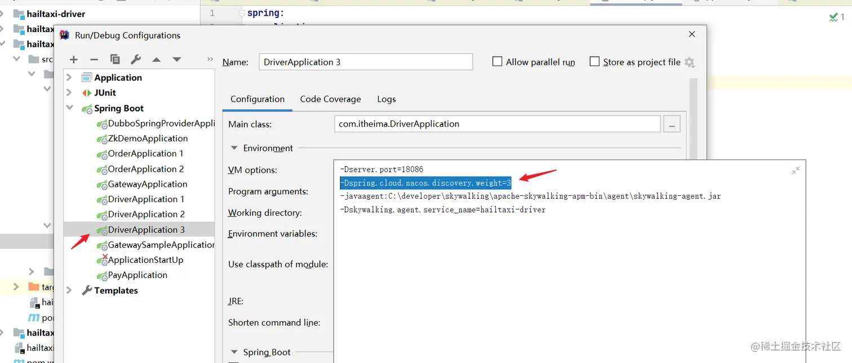852x363 pixels.
Task: Click the Use classpath of module label
Action: [x=278, y=264]
